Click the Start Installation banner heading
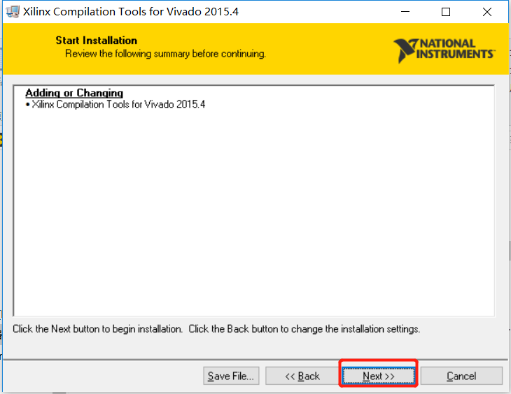The height and width of the screenshot is (394, 511). click(x=96, y=41)
